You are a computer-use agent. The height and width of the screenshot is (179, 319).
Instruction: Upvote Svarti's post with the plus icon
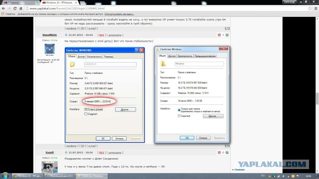(x=227, y=153)
